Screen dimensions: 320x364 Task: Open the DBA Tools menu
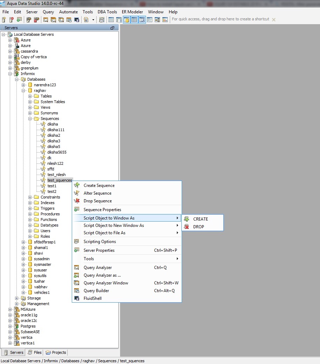tap(107, 12)
